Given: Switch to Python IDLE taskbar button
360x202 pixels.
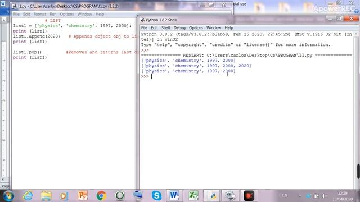Looking at the screenshot, I should pyautogui.click(x=211, y=196).
